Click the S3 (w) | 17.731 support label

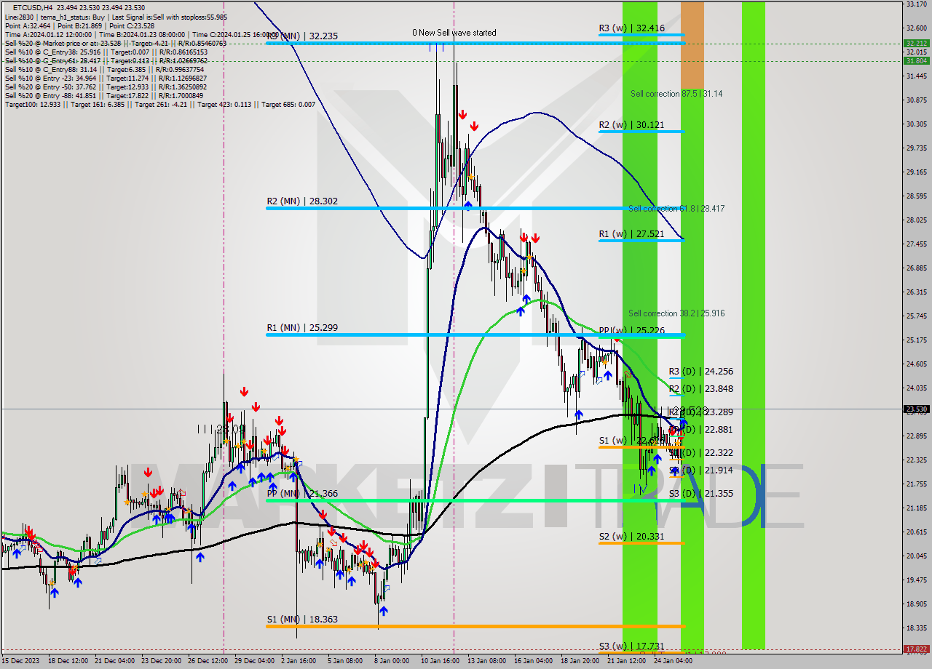pos(631,646)
